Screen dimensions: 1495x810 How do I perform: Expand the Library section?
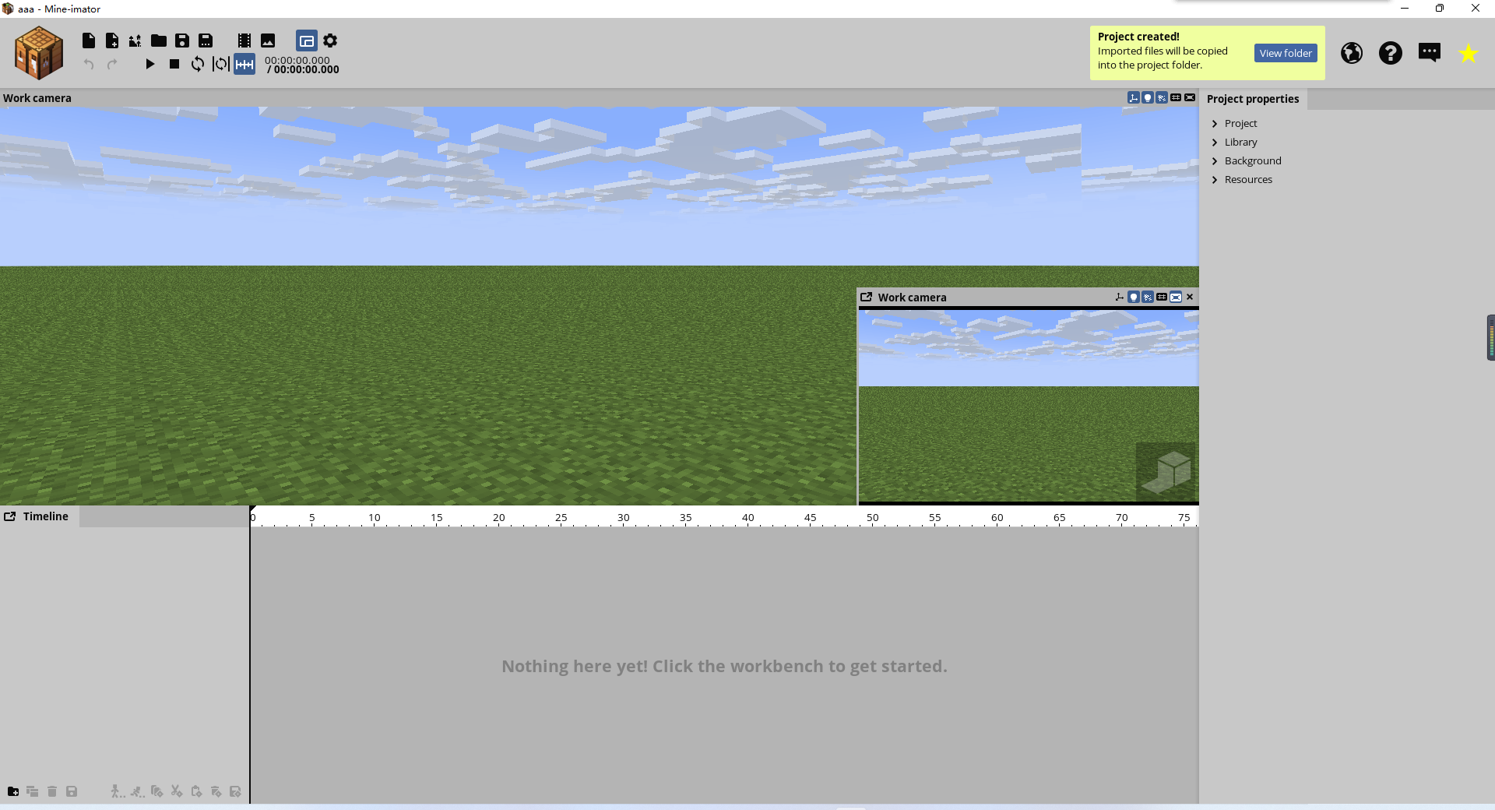[x=1240, y=142]
